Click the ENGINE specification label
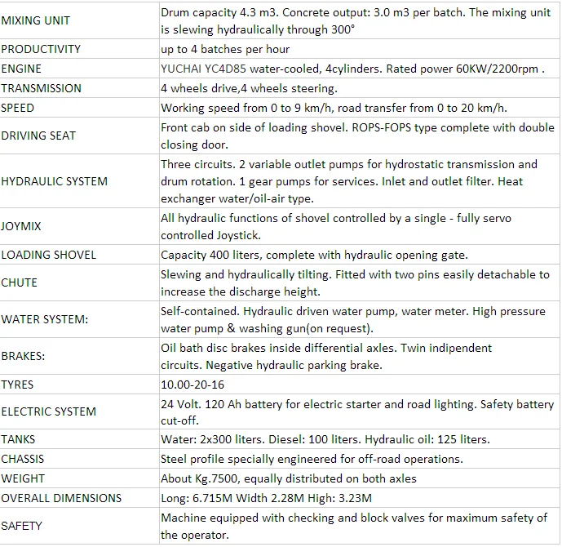The width and height of the screenshot is (562, 547). pos(21,69)
